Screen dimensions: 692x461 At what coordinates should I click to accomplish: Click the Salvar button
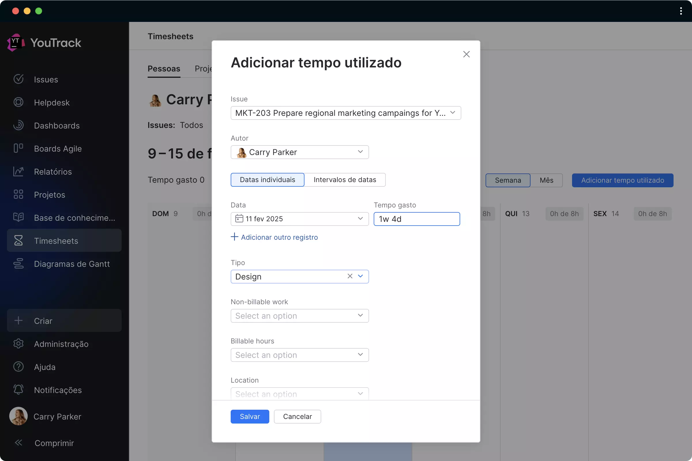pyautogui.click(x=249, y=416)
